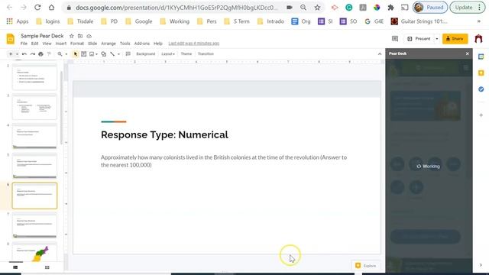This screenshot has width=489, height=275.
Task: Show more bookmarks with the overflow chevron
Action: point(479,21)
